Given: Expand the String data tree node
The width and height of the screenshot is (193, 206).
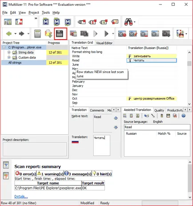Looking at the screenshot, I should click(9, 53).
